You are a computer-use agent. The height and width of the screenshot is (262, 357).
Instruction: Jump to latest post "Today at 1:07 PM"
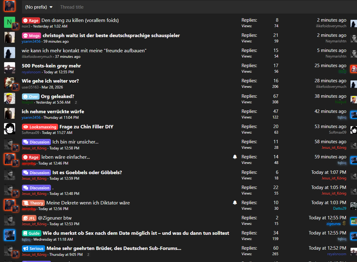click(329, 172)
